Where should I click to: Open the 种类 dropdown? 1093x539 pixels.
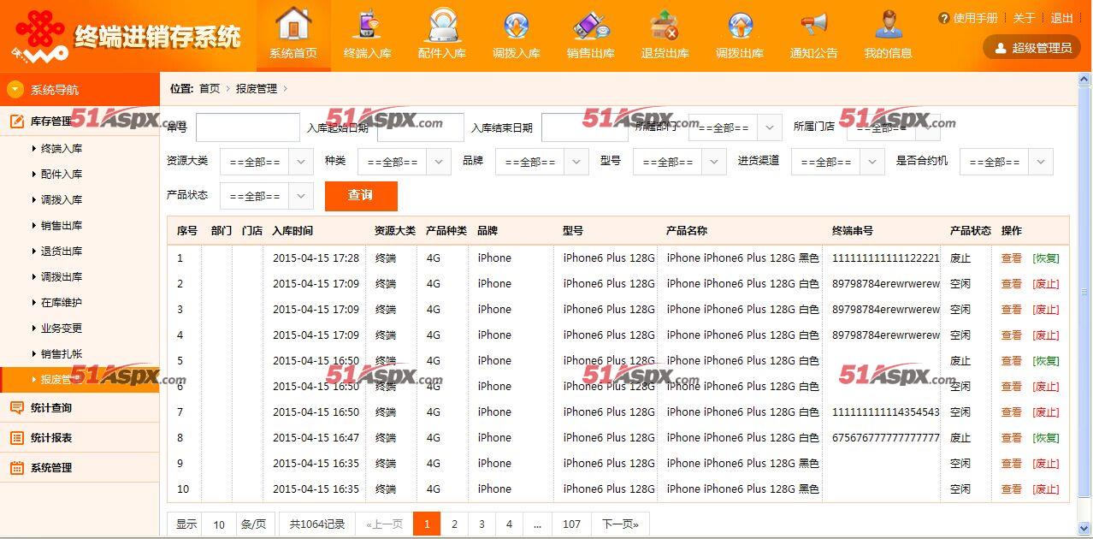(x=405, y=162)
